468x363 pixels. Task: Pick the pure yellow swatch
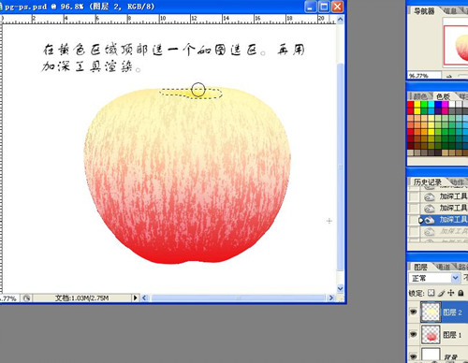click(417, 105)
